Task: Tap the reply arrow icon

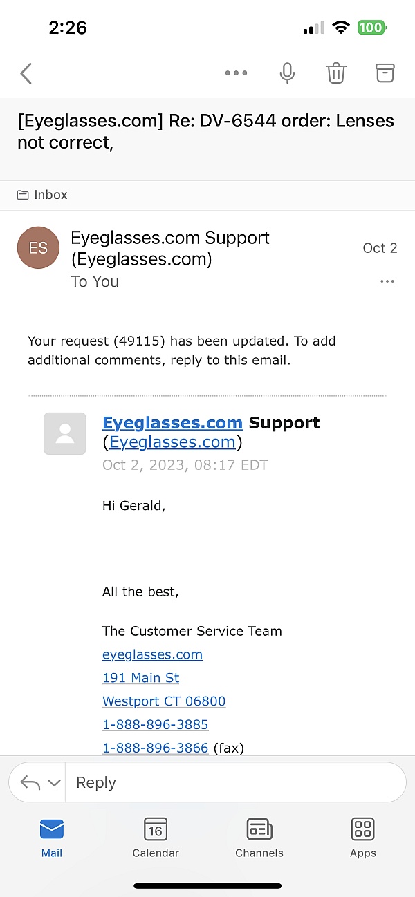Action: 30,783
